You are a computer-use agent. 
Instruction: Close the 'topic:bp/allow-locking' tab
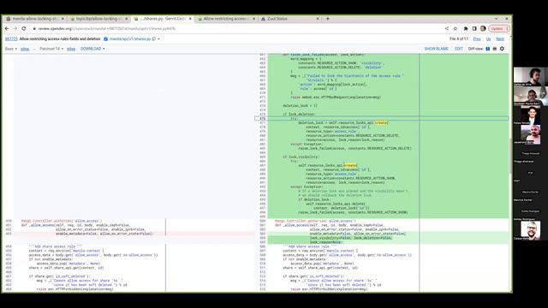[x=127, y=19]
